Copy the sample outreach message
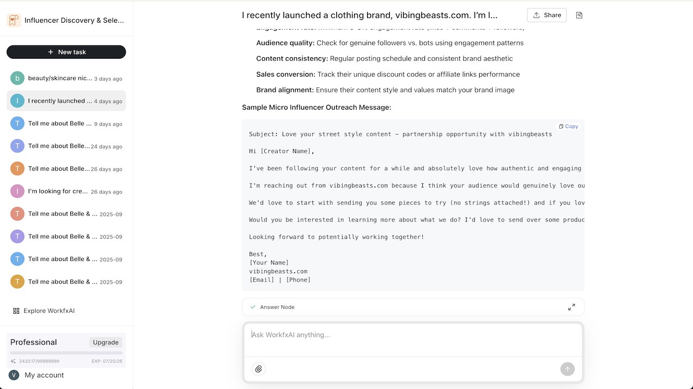 tap(568, 126)
